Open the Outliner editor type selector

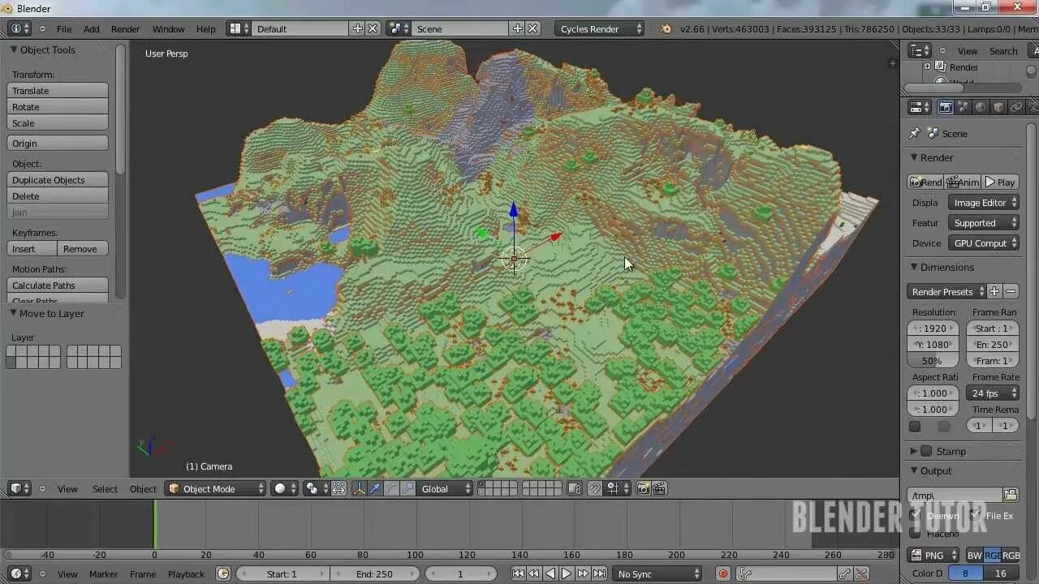tap(919, 50)
